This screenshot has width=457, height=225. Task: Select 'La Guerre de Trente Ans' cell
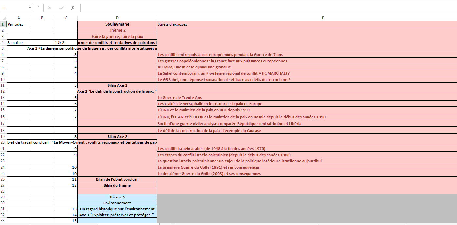(307, 98)
